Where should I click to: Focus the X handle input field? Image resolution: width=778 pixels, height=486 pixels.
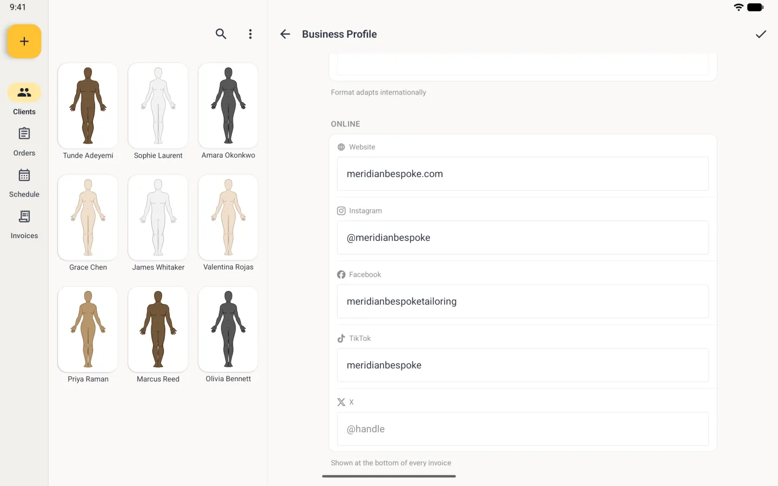523,429
